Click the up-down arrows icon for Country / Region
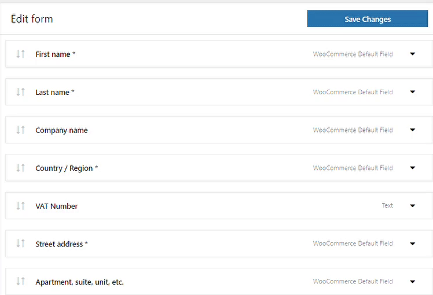The height and width of the screenshot is (295, 433). 20,168
